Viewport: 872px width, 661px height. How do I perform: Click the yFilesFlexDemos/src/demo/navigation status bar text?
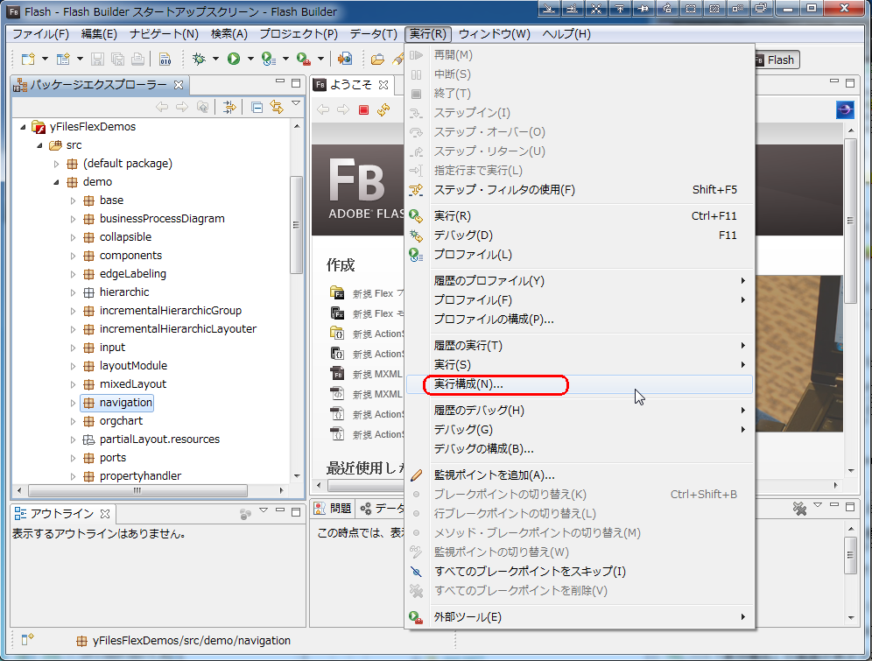(x=192, y=641)
